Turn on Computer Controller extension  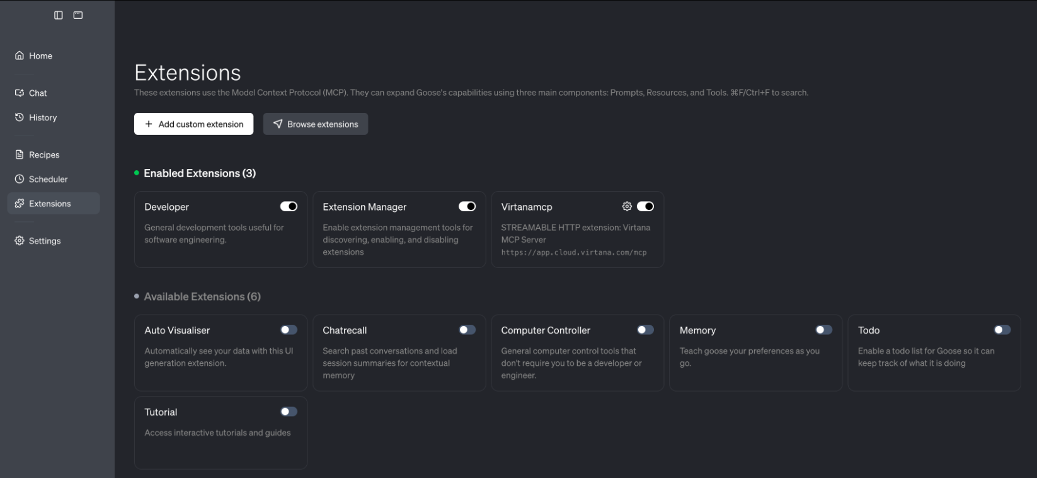645,330
